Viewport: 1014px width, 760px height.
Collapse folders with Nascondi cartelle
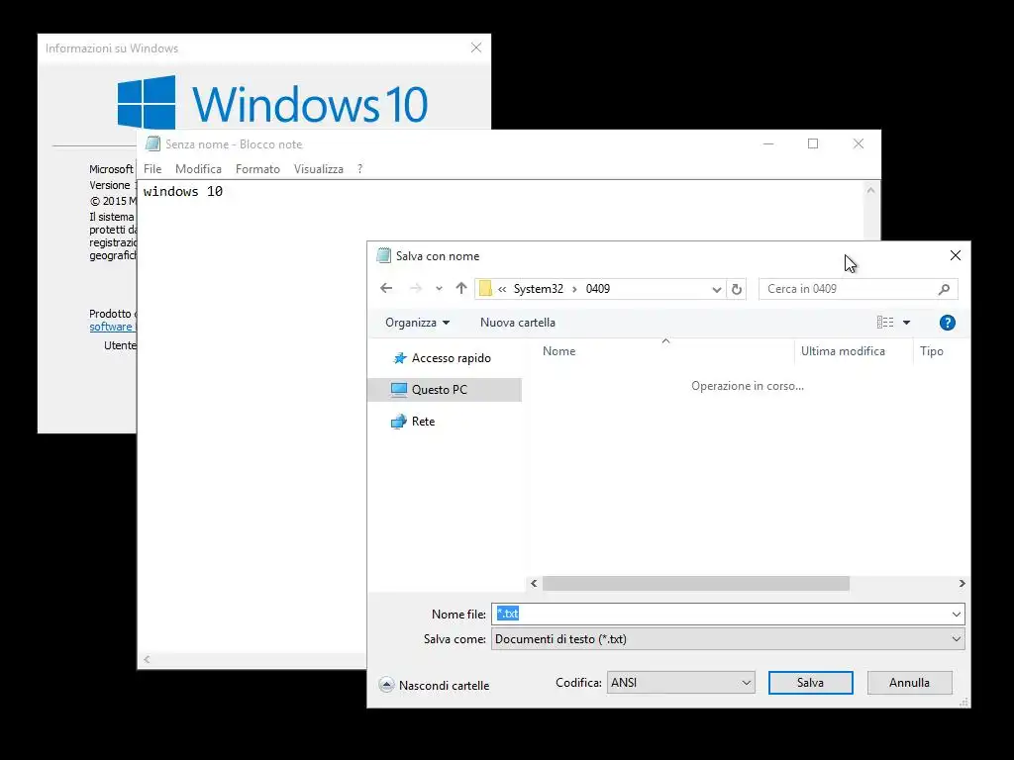(435, 685)
